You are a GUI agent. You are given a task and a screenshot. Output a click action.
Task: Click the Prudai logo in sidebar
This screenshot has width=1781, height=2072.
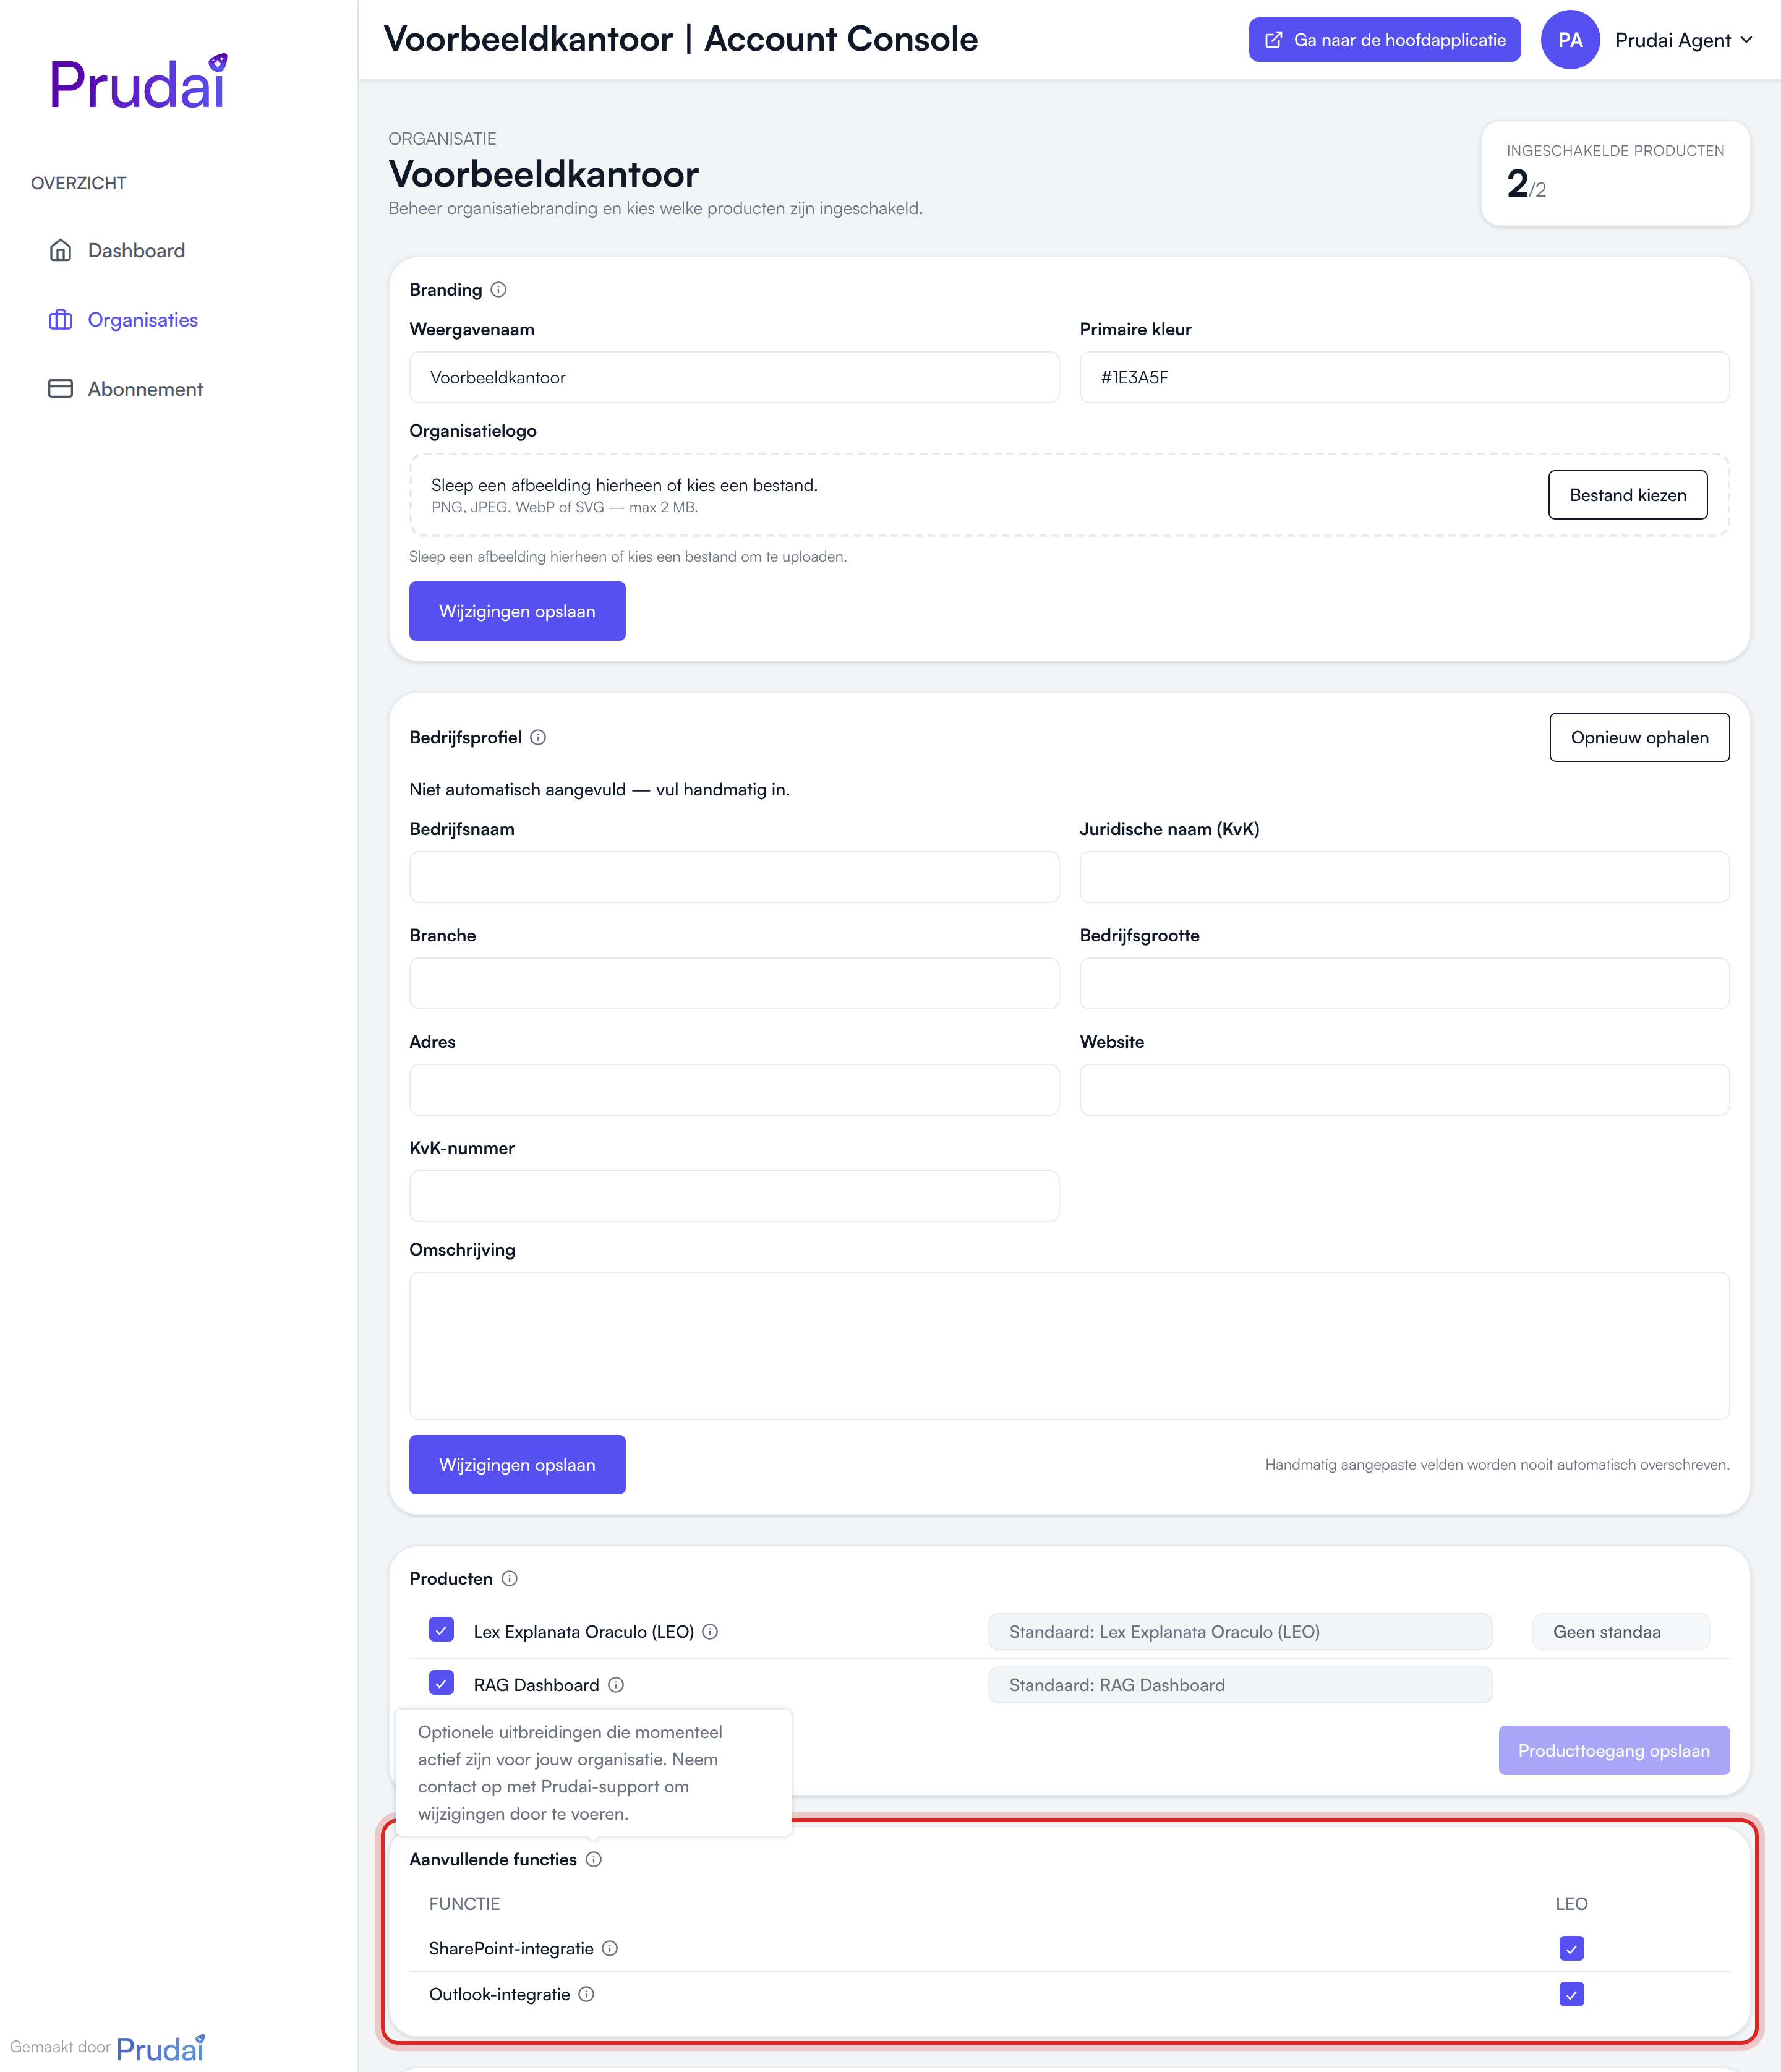click(x=139, y=82)
